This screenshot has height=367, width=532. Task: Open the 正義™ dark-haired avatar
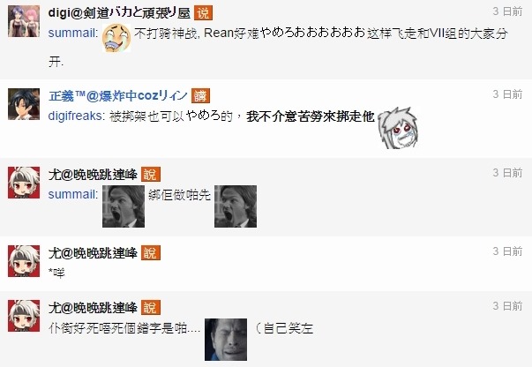click(24, 104)
